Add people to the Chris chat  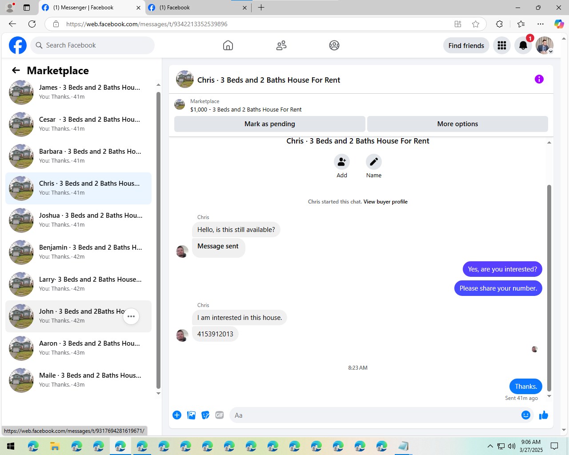click(342, 162)
